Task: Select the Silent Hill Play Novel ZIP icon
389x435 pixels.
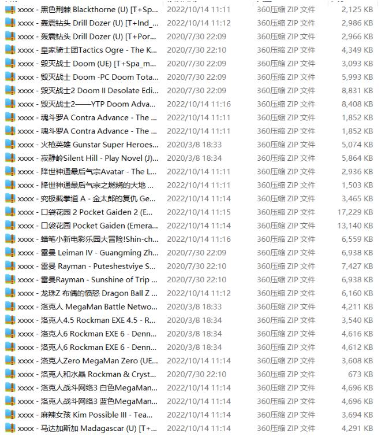Action: point(10,158)
